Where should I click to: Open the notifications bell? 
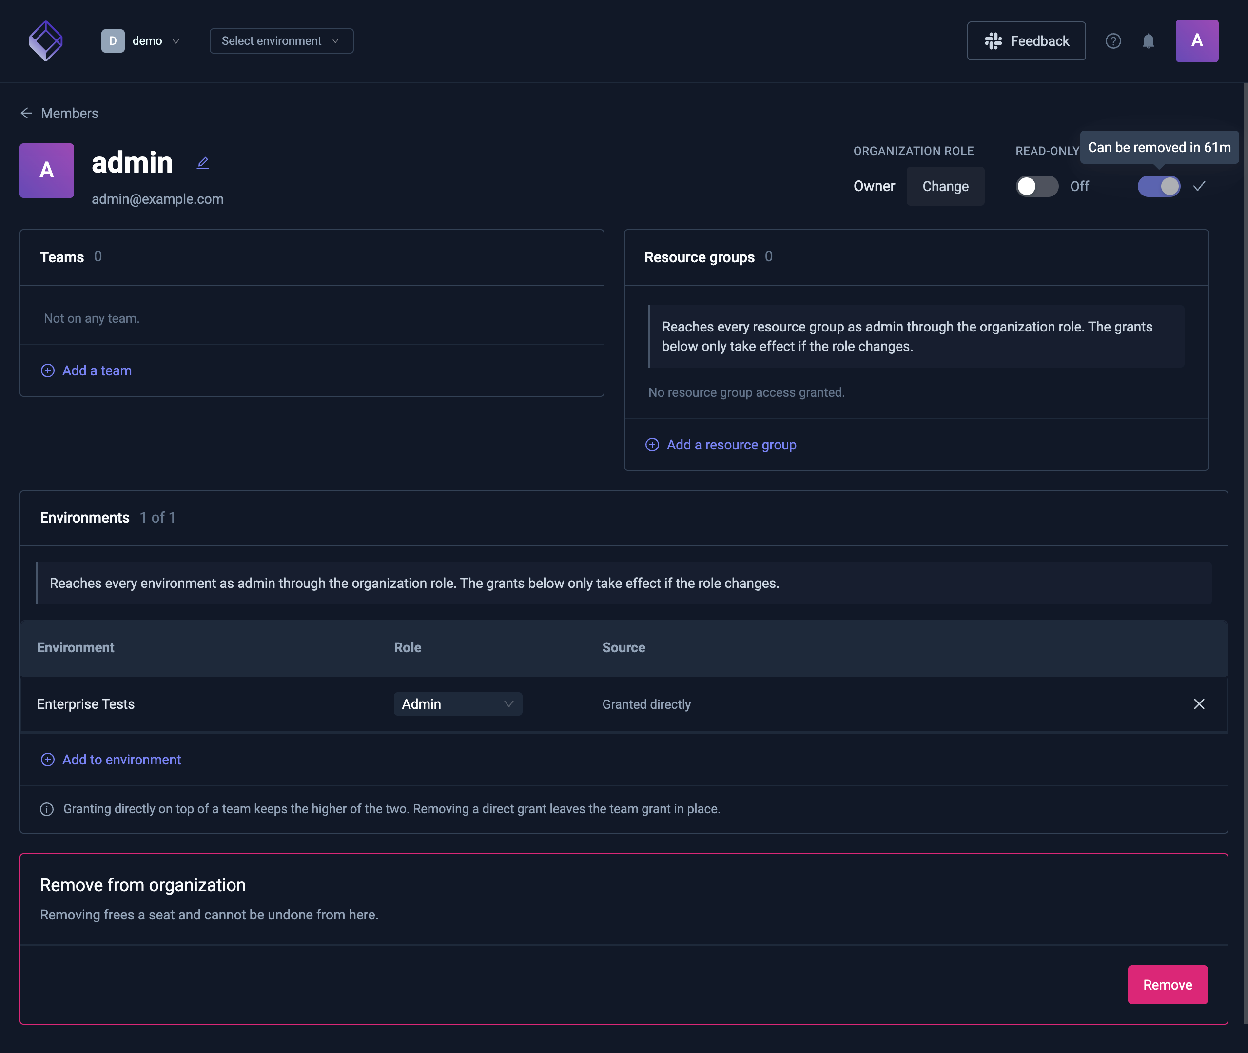point(1149,40)
